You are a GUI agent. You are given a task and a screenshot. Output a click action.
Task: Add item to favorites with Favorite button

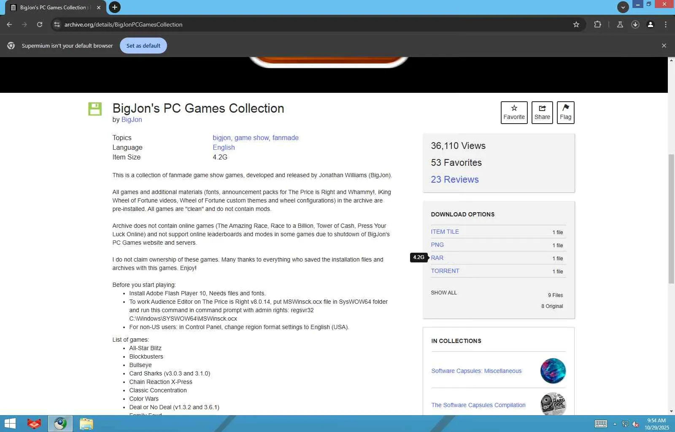(514, 113)
